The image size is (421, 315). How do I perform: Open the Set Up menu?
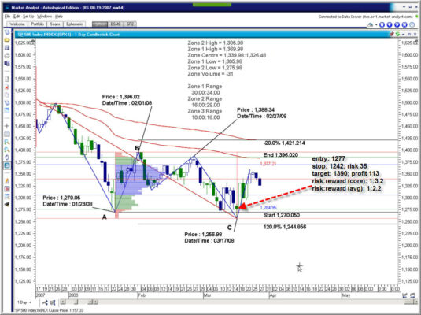28,17
